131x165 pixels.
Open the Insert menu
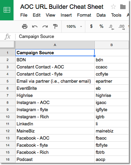coord(66,15)
